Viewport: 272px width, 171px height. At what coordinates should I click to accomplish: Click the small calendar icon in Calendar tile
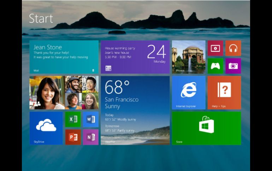[x=108, y=68]
